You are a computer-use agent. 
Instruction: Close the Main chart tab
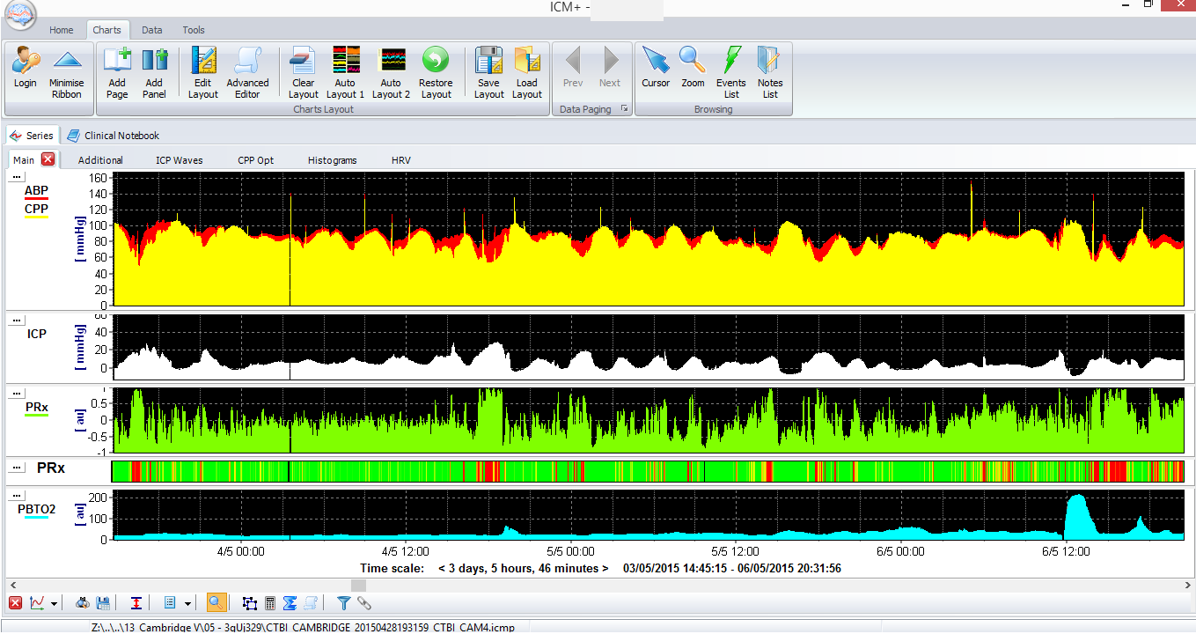point(48,159)
